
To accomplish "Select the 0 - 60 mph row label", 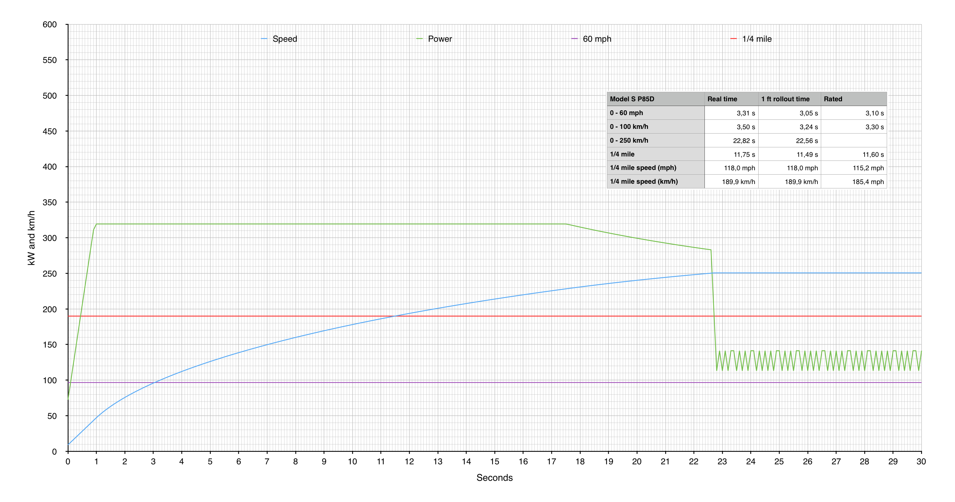I will (x=626, y=113).
